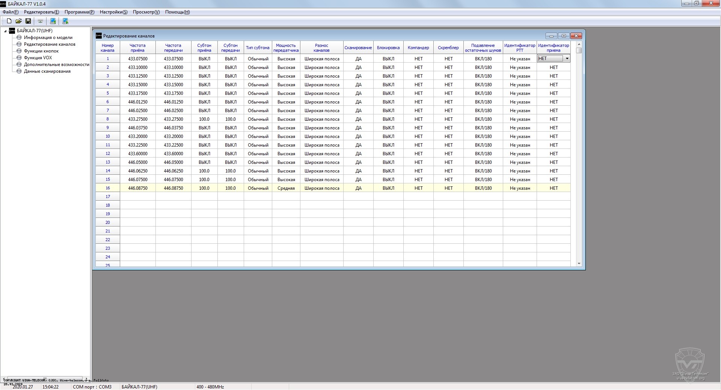The width and height of the screenshot is (721, 390).
Task: Click the disc icon beside Данные сканирования
Action: tap(19, 71)
